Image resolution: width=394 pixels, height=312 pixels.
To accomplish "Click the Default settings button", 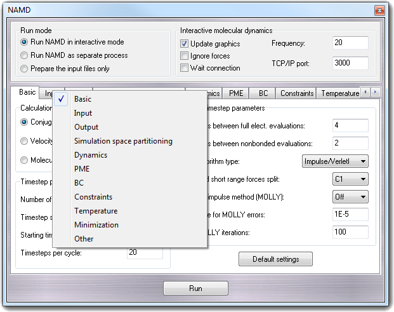I will [276, 259].
